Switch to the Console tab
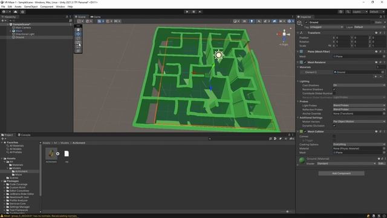This screenshot has width=387, height=218. coord(24,135)
